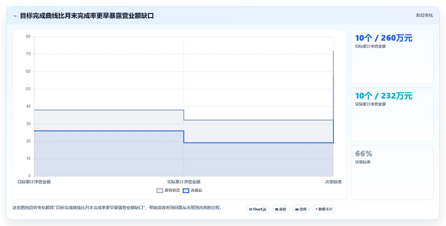Click the chart description sentence below chart

pos(117,208)
